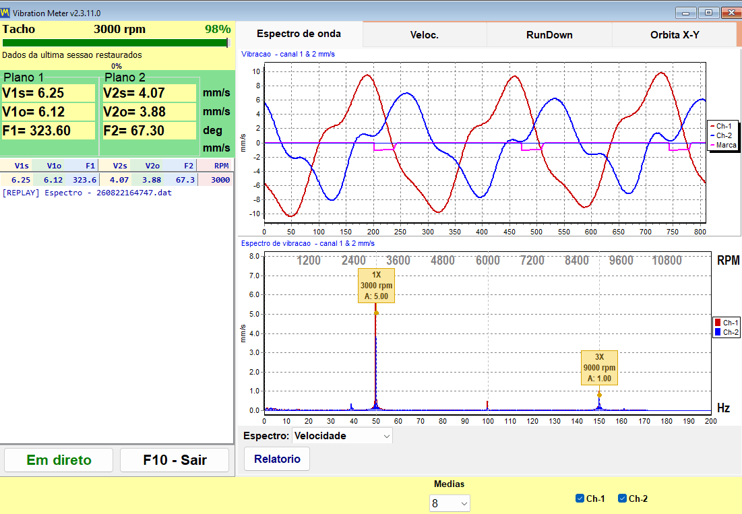Click the F2= 67.30 value field
This screenshot has width=742, height=514.
149,131
